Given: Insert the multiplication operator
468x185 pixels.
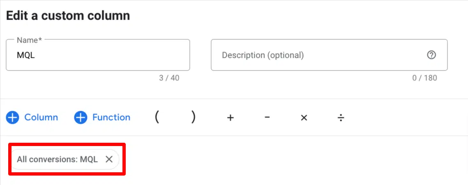Looking at the screenshot, I should 304,118.
